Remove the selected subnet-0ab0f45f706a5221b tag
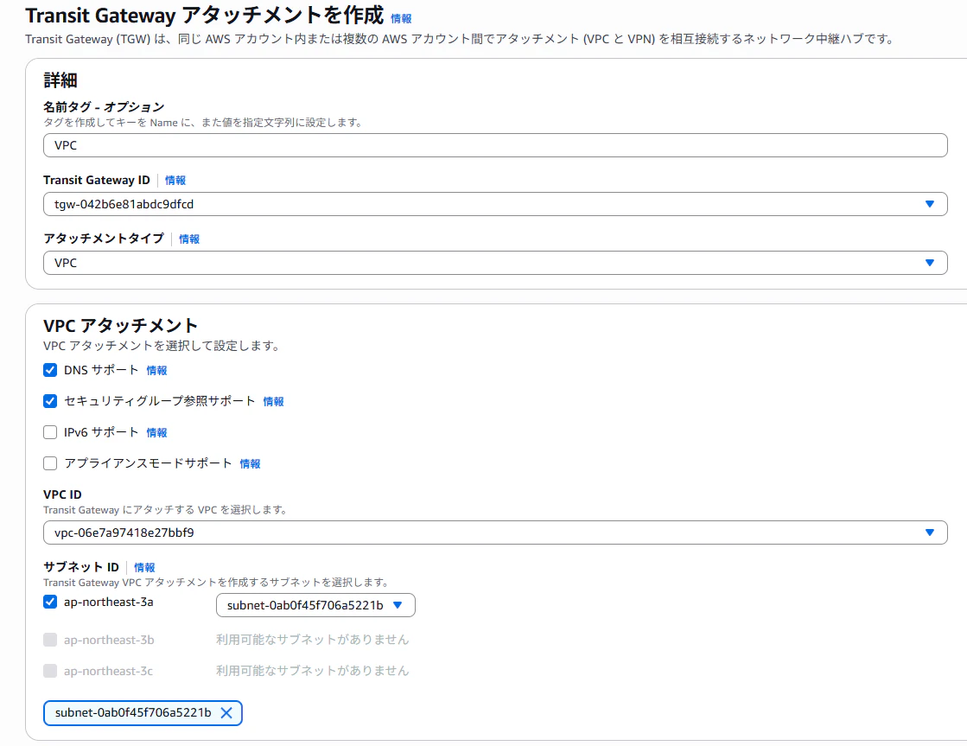This screenshot has height=746, width=967. [226, 713]
